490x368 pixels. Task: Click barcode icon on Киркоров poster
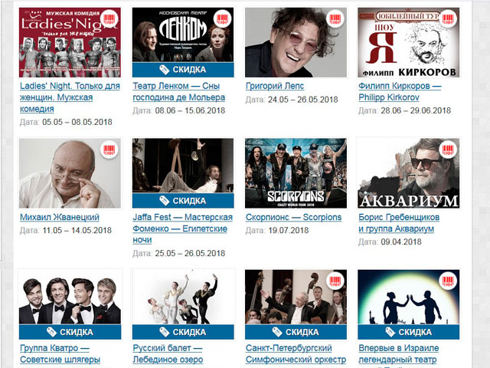click(x=448, y=19)
